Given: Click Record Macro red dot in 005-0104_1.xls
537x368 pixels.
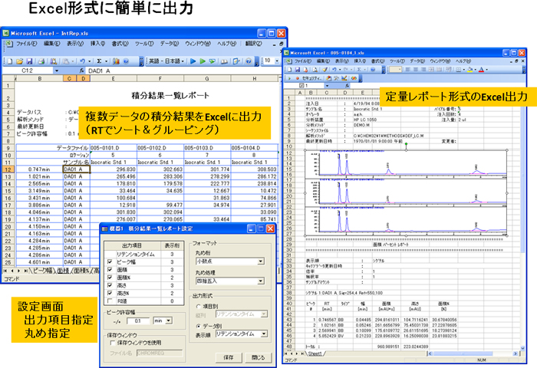Looking at the screenshot, I should pos(298,78).
